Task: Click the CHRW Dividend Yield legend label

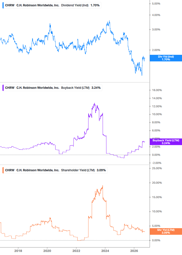Action: point(52,5)
